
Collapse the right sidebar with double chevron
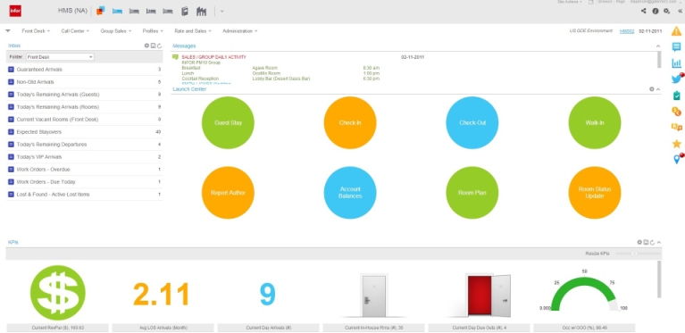coord(680,12)
